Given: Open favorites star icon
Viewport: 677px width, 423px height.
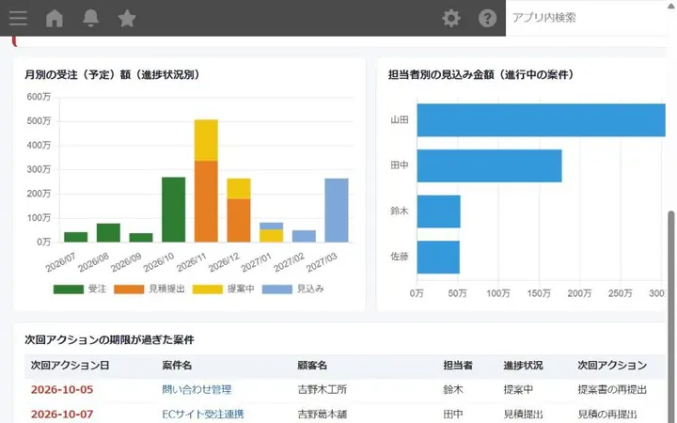Looking at the screenshot, I should tap(127, 18).
